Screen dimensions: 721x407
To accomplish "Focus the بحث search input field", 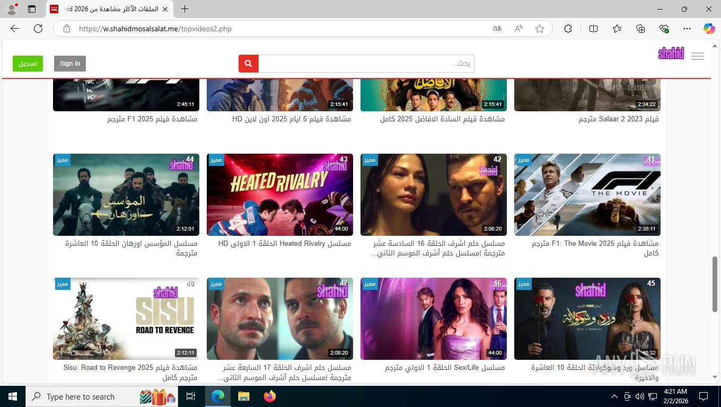I will (x=366, y=64).
